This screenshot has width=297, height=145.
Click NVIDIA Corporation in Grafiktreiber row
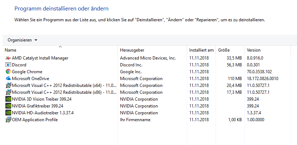click(x=139, y=106)
